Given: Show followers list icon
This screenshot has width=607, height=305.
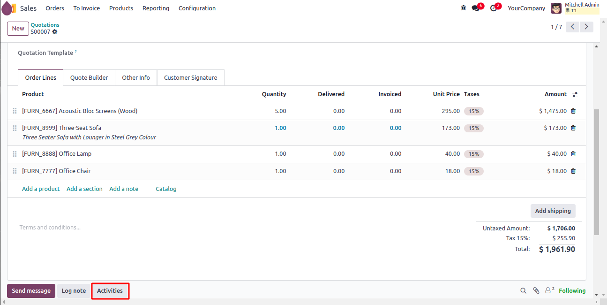Looking at the screenshot, I should 549,291.
